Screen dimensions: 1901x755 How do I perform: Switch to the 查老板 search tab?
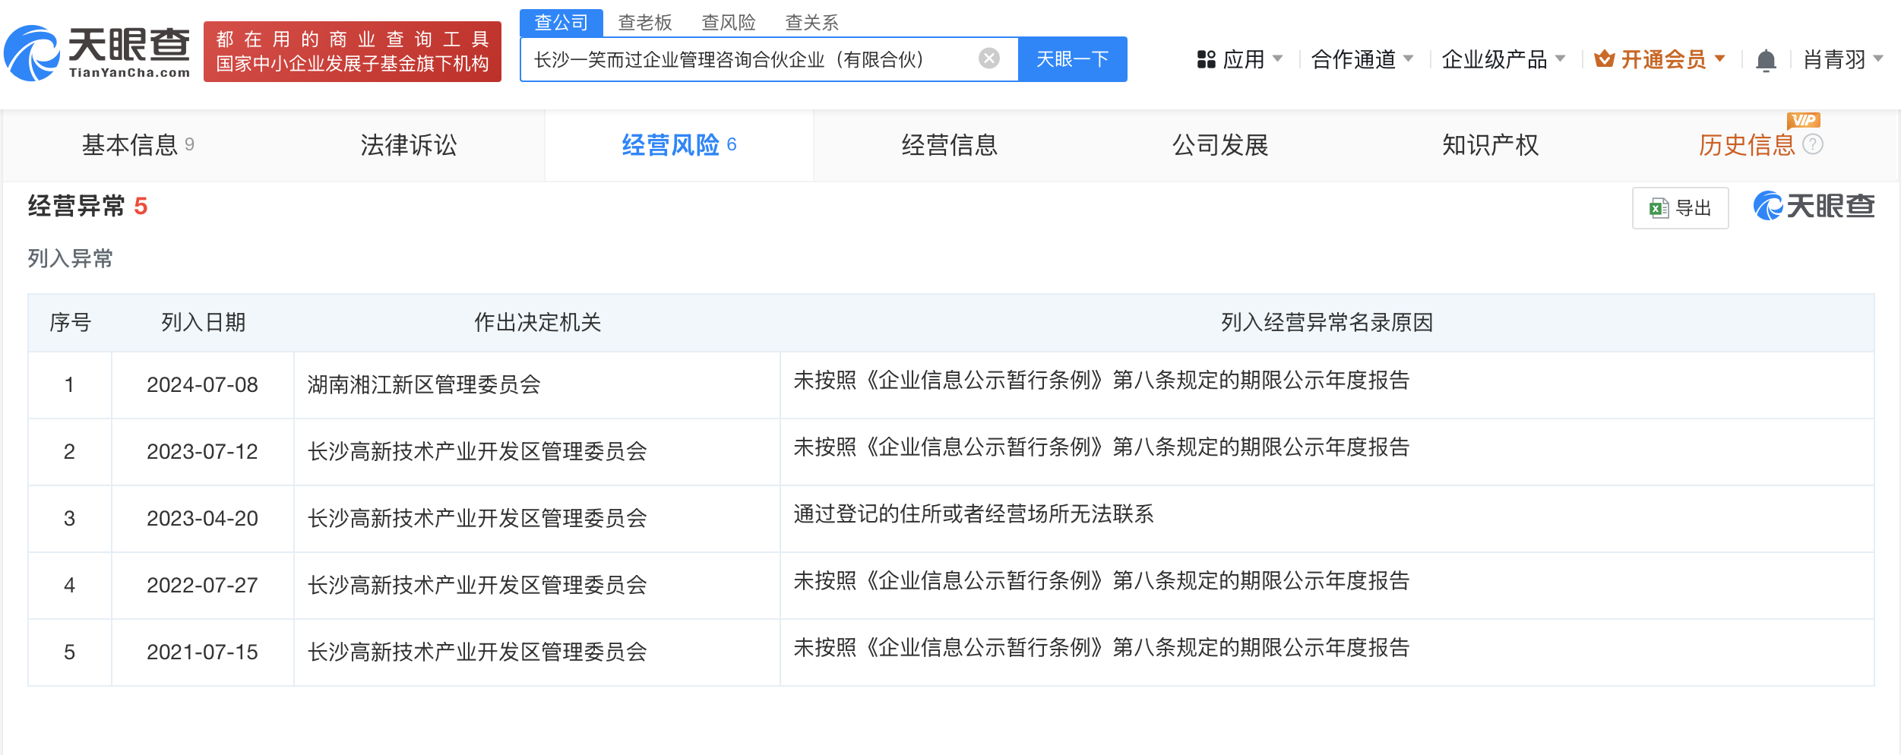(644, 23)
